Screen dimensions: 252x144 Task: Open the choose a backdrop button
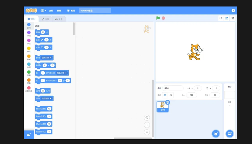(230, 134)
